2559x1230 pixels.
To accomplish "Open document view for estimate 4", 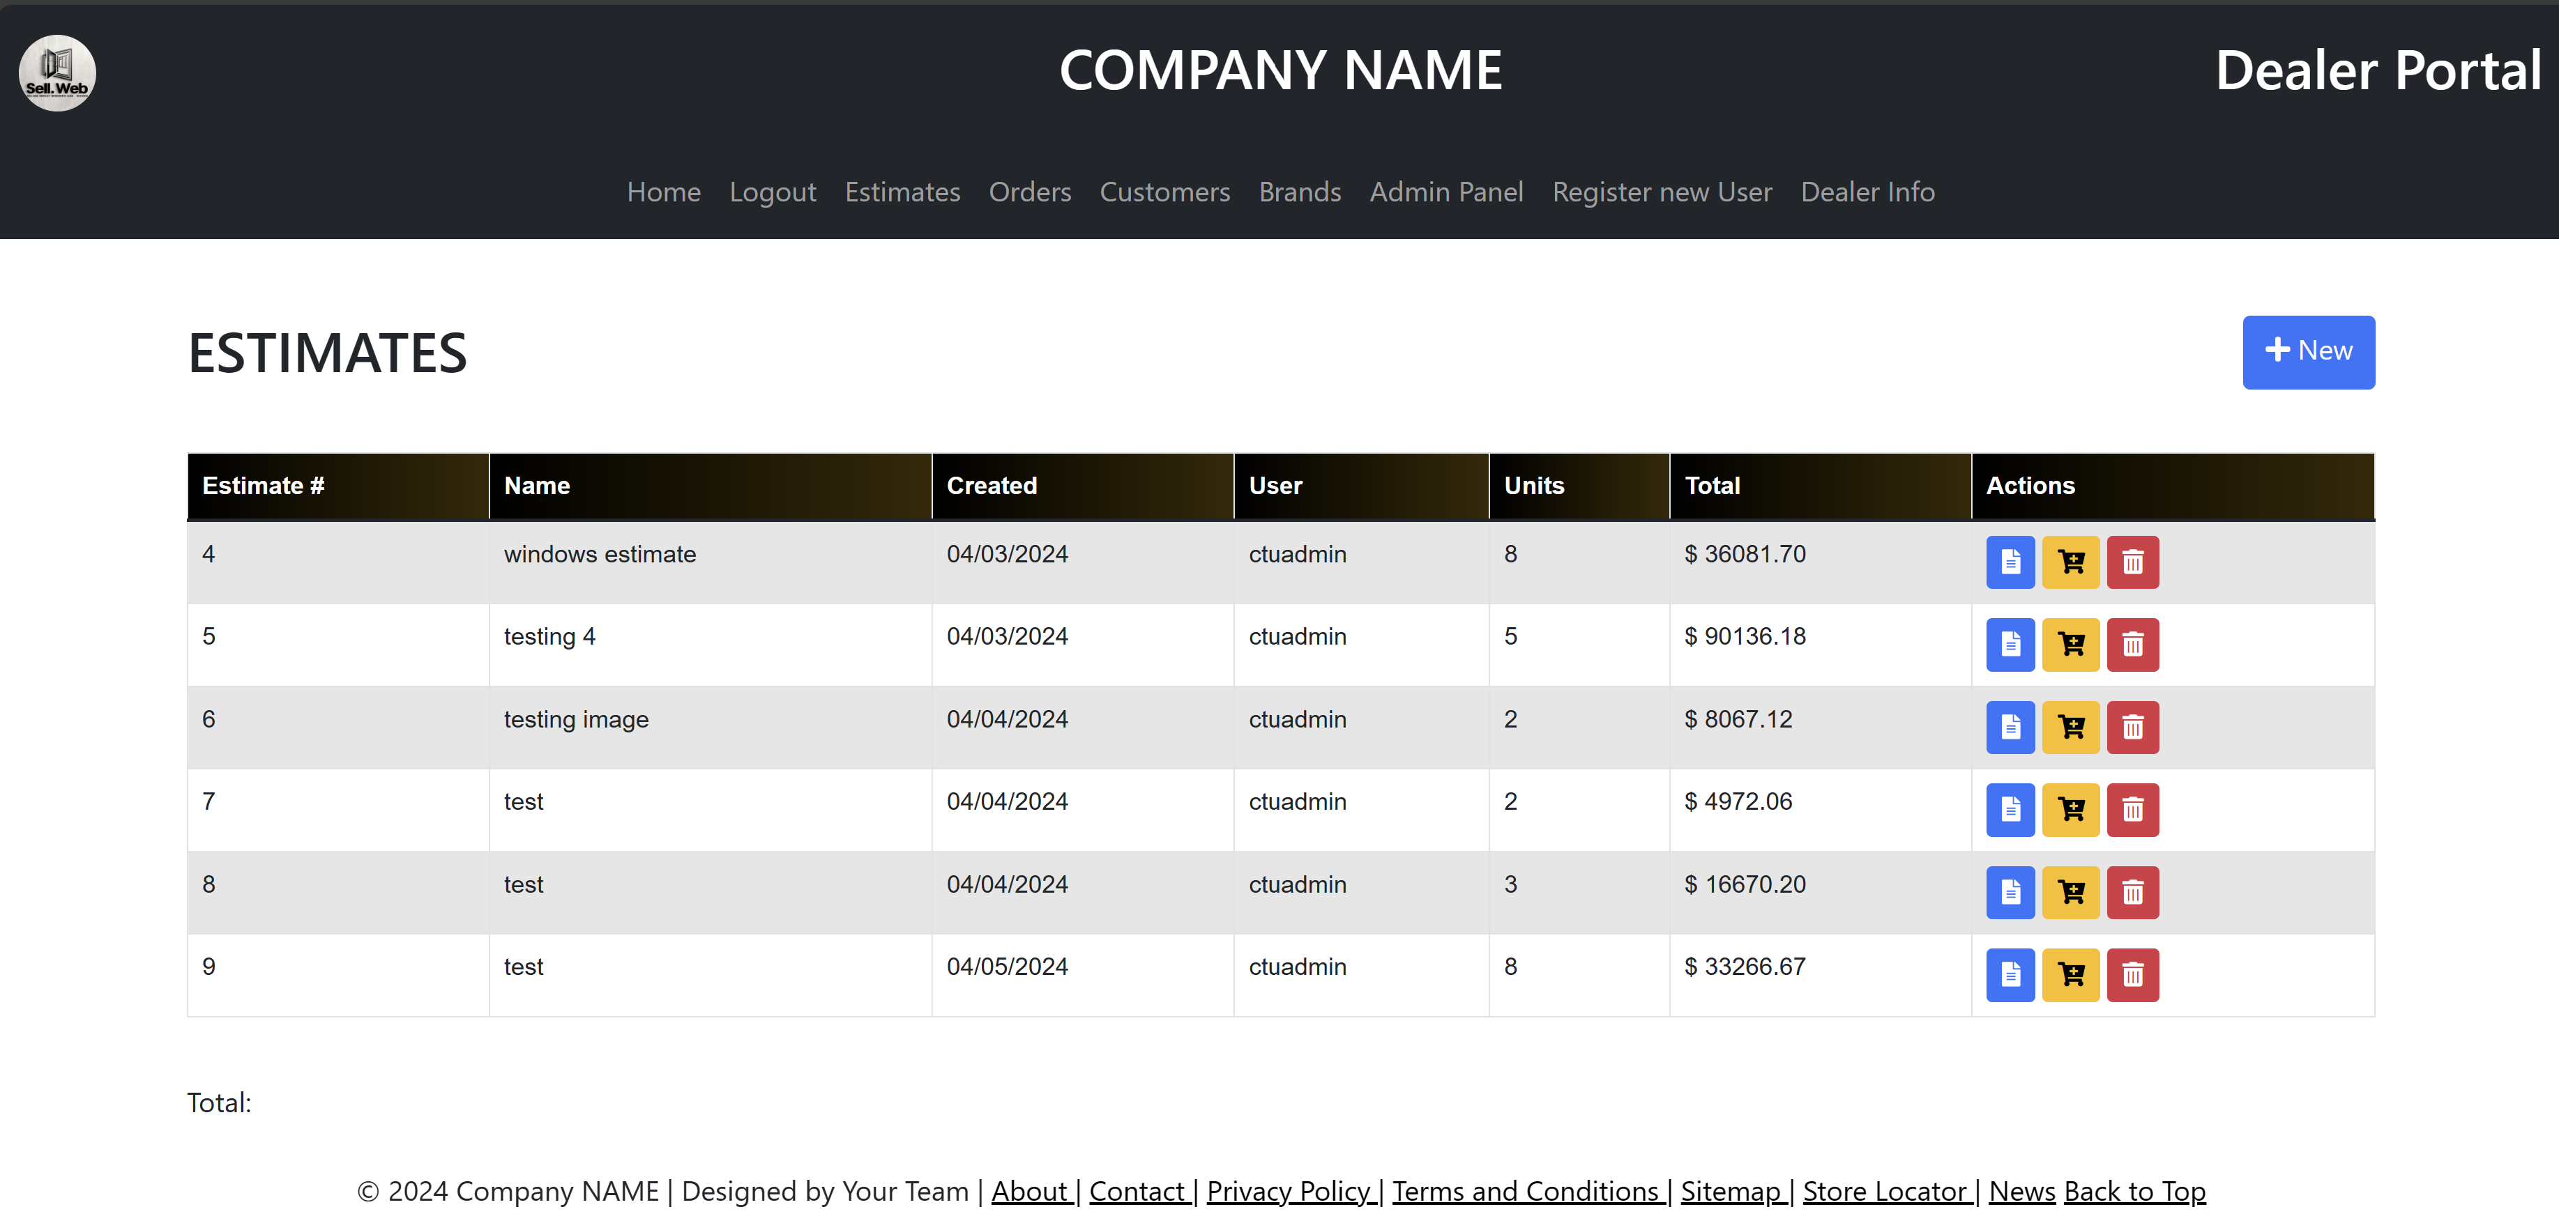I will point(2010,562).
